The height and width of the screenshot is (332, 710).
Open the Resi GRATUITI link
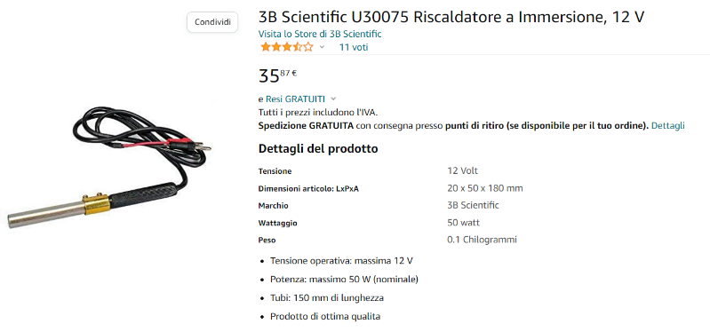pos(295,99)
